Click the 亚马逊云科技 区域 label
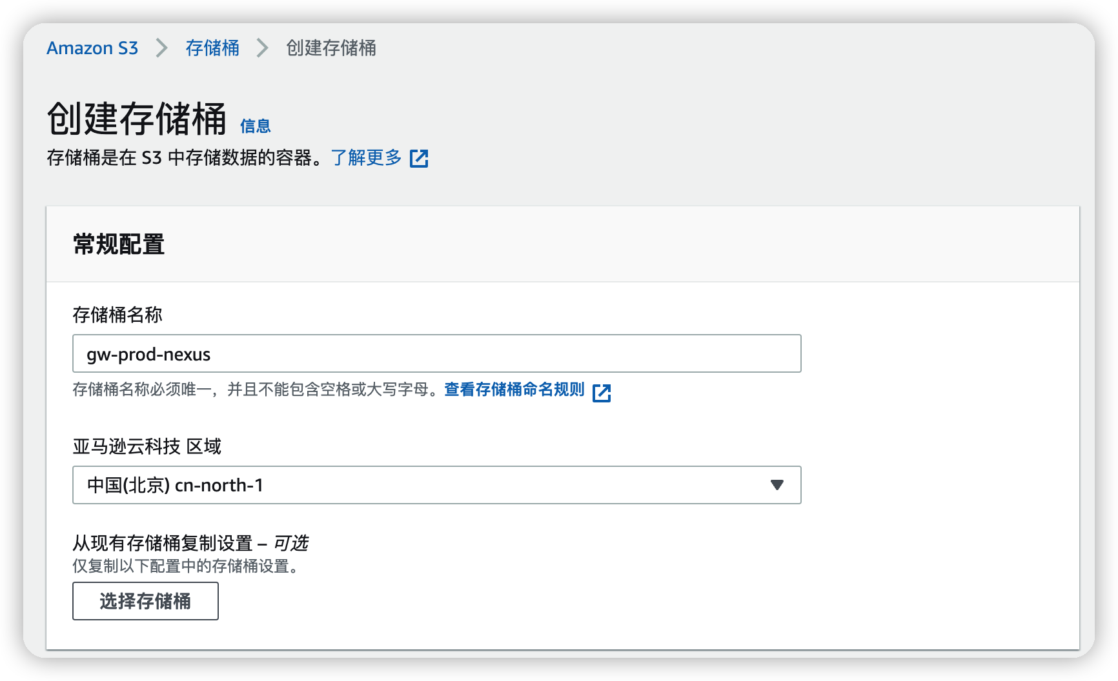This screenshot has height=681, width=1118. (147, 446)
